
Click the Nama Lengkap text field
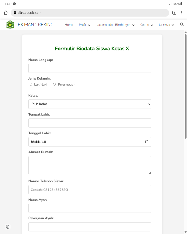[90, 68]
